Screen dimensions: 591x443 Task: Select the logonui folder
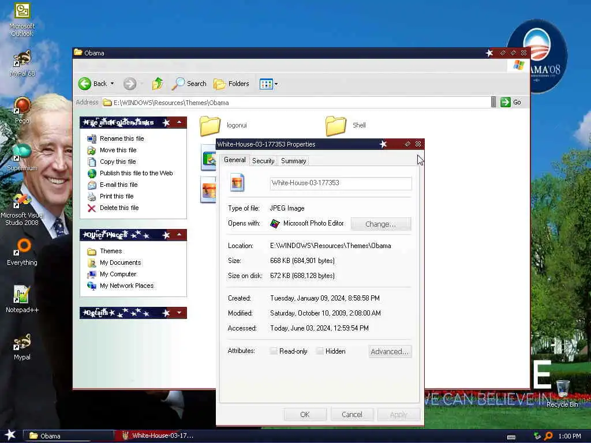pyautogui.click(x=223, y=125)
